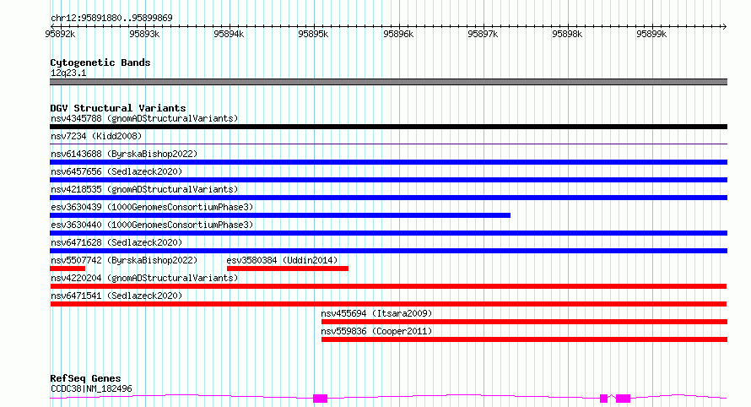Click the CCDC38 exon near 95895k

coord(321,399)
